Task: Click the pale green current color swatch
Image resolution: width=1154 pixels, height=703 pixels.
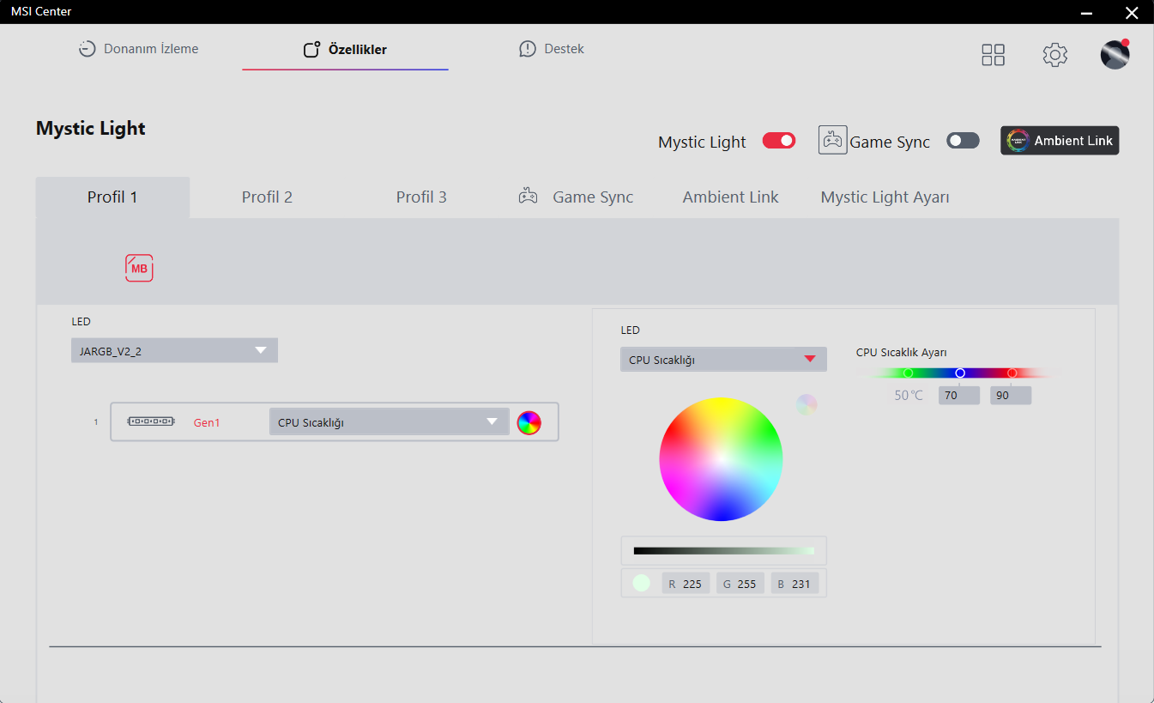Action: pyautogui.click(x=641, y=583)
